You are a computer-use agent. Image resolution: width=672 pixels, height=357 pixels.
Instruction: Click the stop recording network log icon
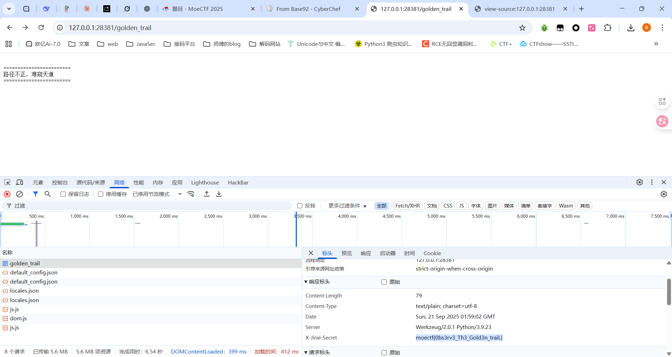coord(7,194)
